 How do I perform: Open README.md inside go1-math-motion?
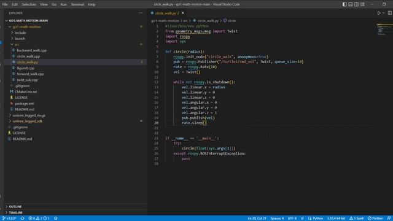coord(25,109)
